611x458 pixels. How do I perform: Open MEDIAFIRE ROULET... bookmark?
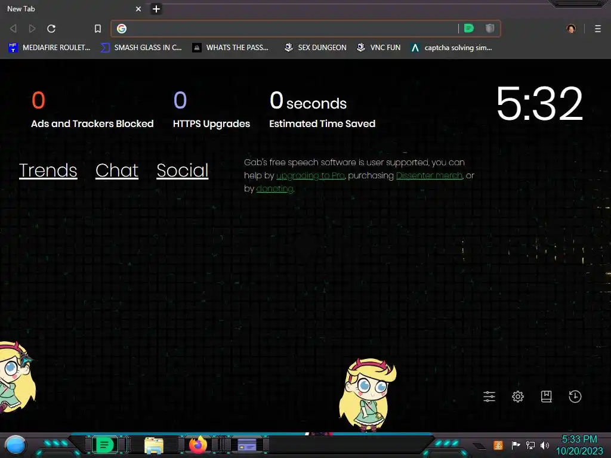point(49,48)
